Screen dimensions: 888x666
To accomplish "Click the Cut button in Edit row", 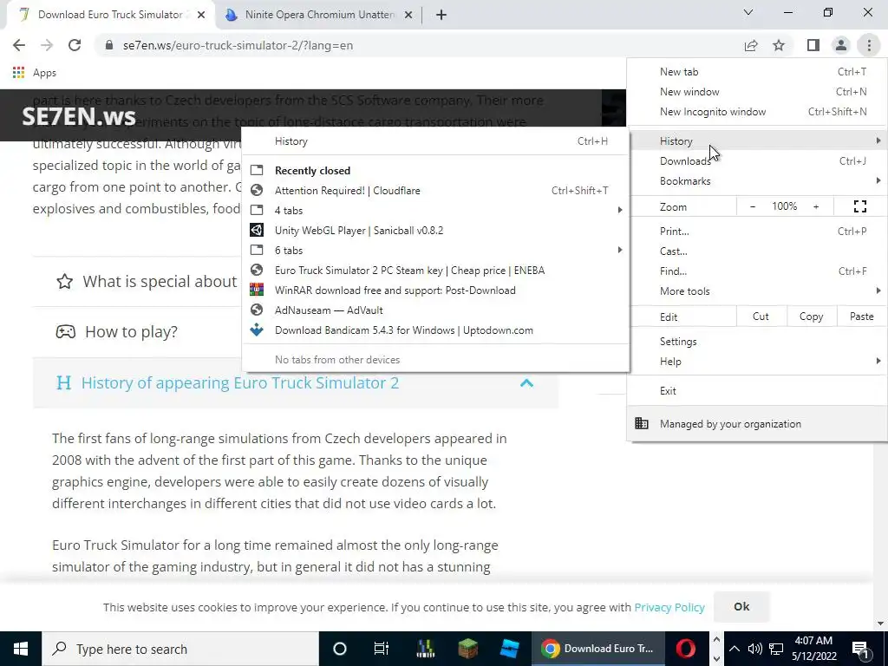I will 761,317.
